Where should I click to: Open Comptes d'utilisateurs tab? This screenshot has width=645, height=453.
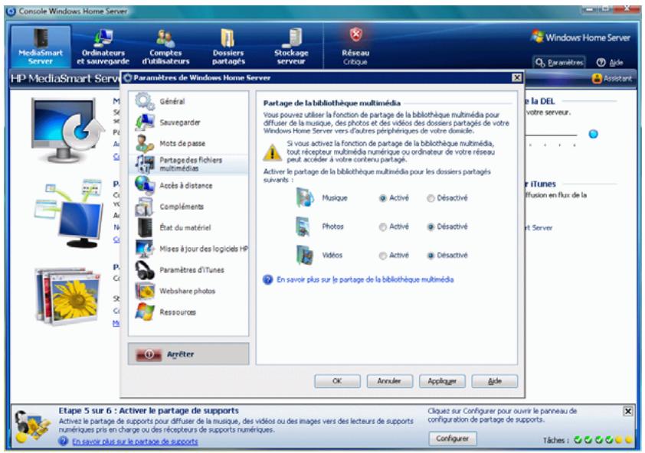pos(165,47)
